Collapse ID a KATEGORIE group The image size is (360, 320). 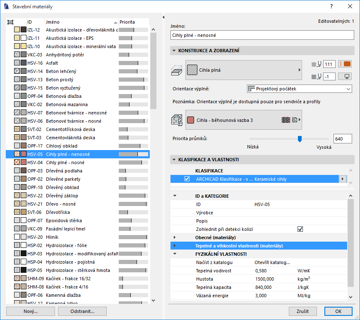[175, 196]
